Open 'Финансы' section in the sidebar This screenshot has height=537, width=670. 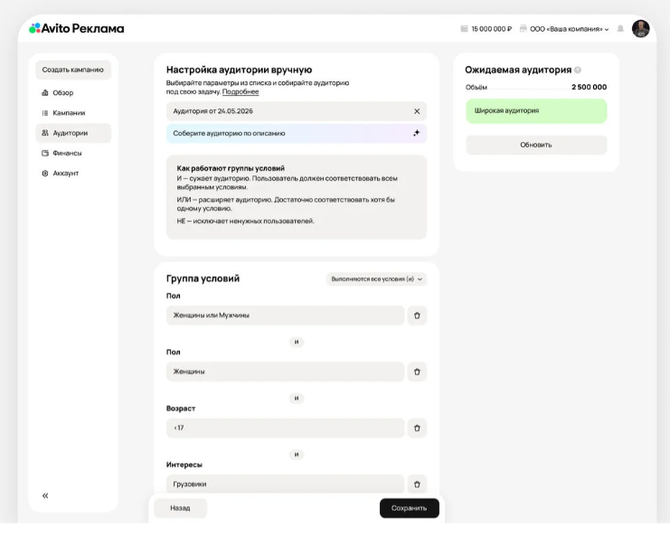pyautogui.click(x=66, y=153)
